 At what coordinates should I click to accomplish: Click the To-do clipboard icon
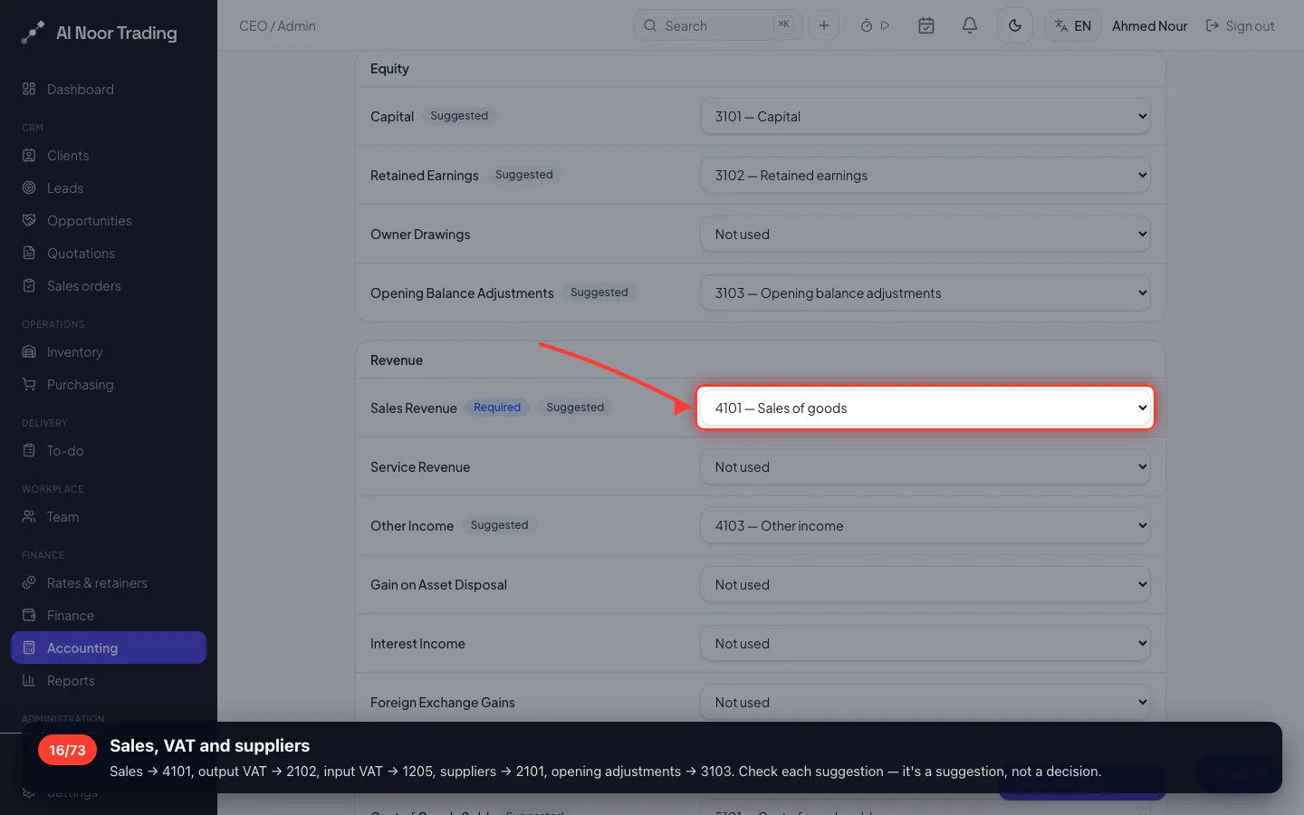29,450
